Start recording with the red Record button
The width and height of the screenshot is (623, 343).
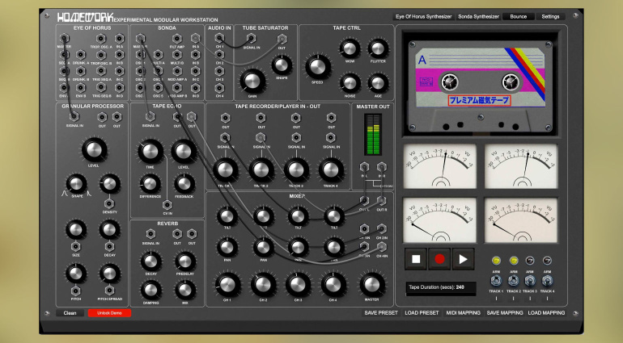click(x=441, y=259)
